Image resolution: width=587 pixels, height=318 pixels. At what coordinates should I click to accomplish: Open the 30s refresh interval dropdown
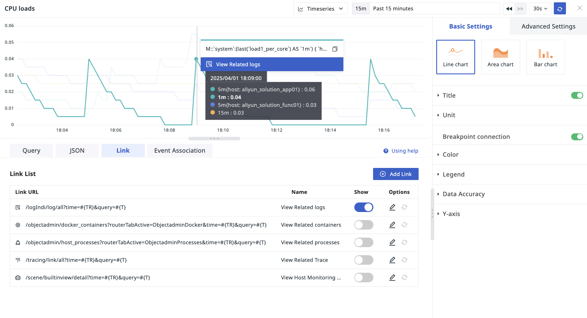[540, 9]
